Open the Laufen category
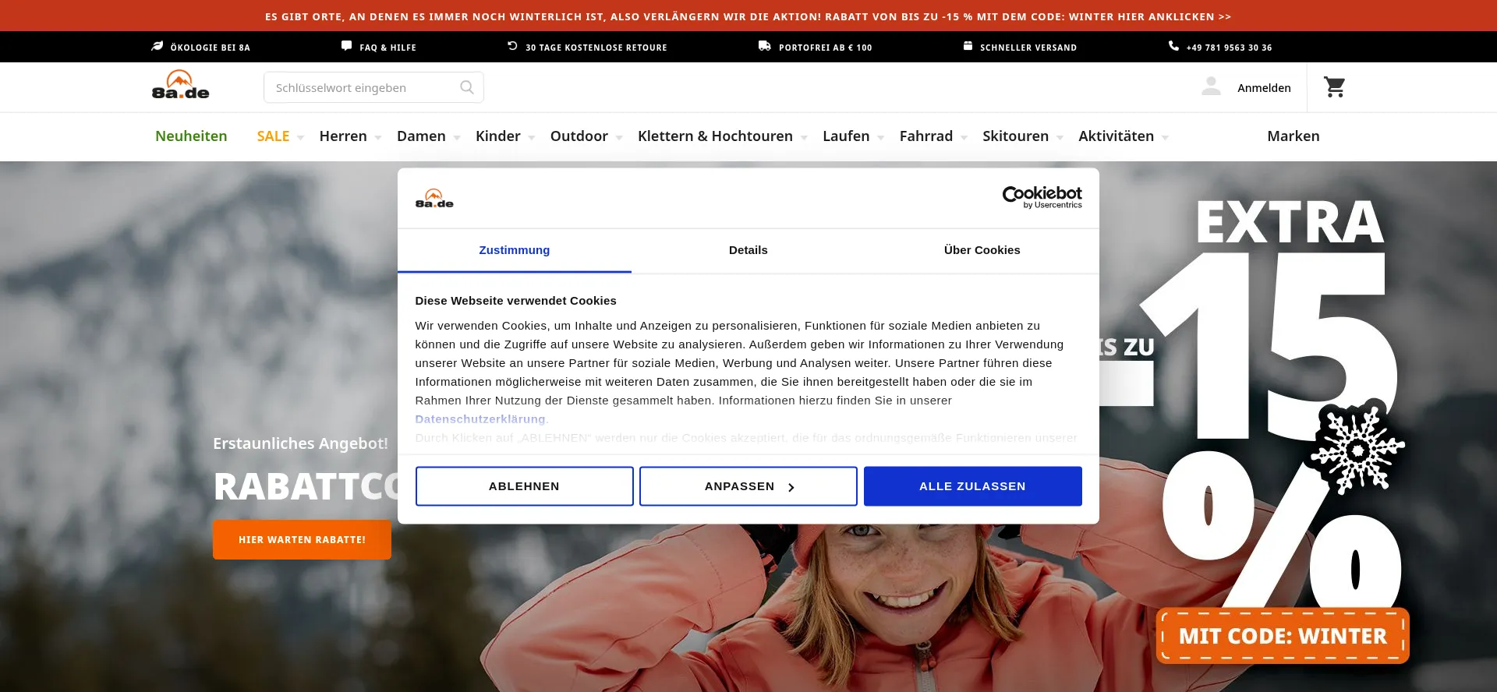1497x692 pixels. click(x=846, y=136)
